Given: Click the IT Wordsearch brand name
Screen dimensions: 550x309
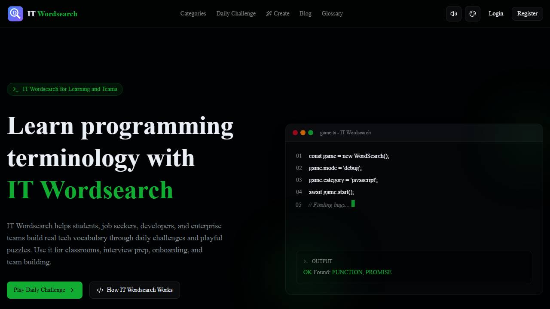Looking at the screenshot, I should (52, 14).
